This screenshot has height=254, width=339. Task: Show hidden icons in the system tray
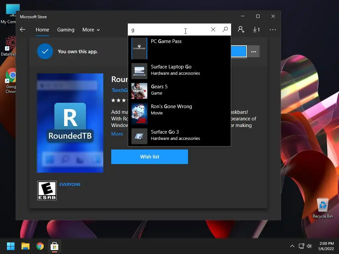[292, 246]
